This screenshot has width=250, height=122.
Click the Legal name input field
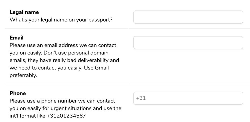click(188, 17)
